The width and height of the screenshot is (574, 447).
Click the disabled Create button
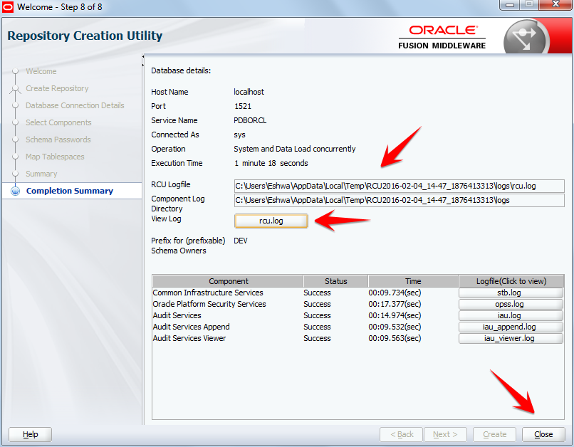click(494, 434)
